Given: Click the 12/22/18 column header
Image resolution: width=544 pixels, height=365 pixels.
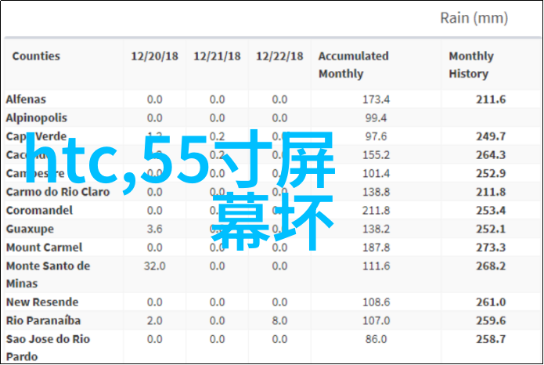Looking at the screenshot, I should pyautogui.click(x=279, y=56).
